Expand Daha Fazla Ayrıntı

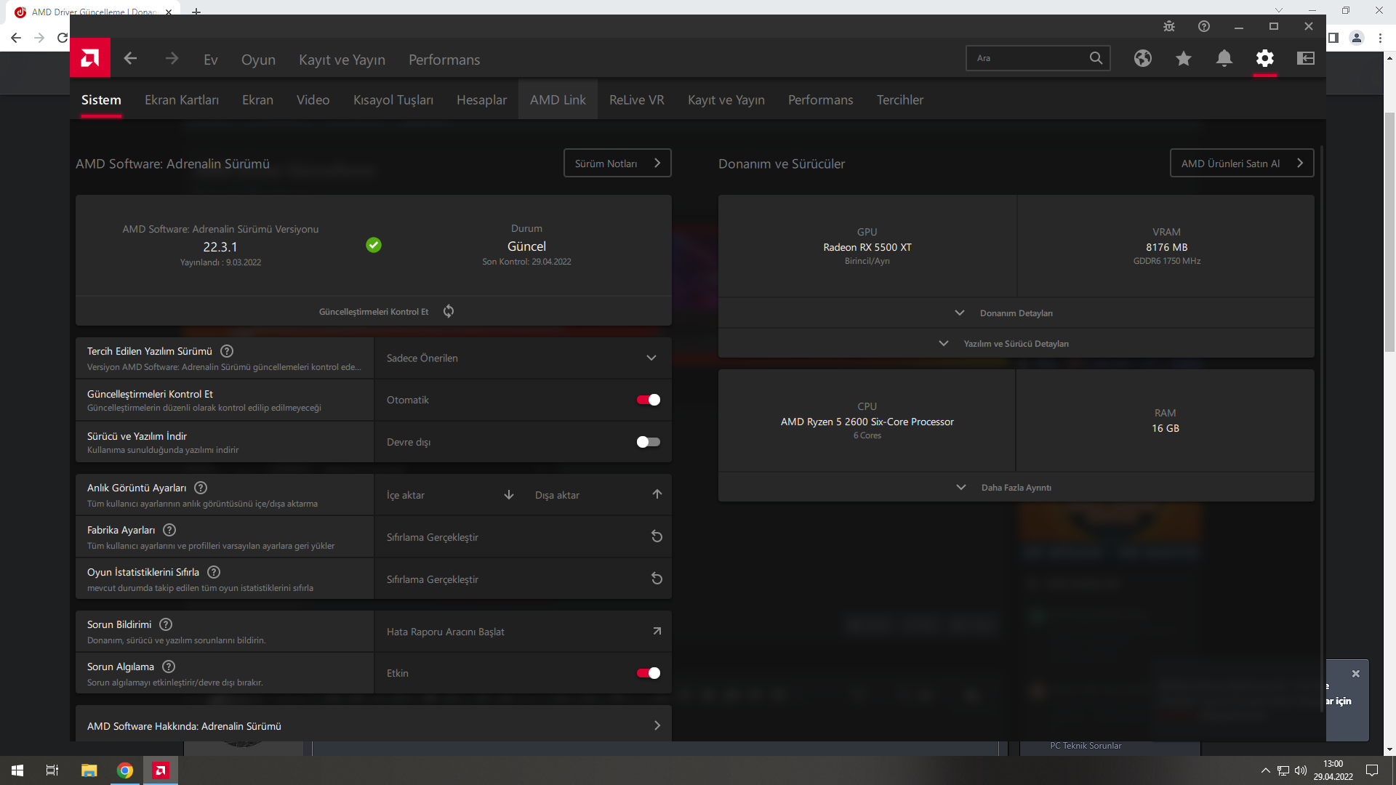(1016, 487)
